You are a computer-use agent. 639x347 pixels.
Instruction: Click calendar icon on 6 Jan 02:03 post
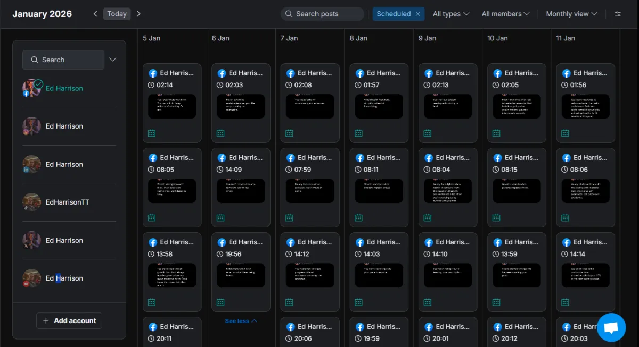coord(220,133)
